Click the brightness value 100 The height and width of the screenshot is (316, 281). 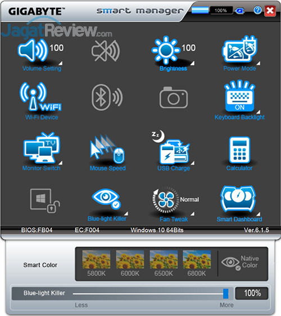[x=188, y=48]
